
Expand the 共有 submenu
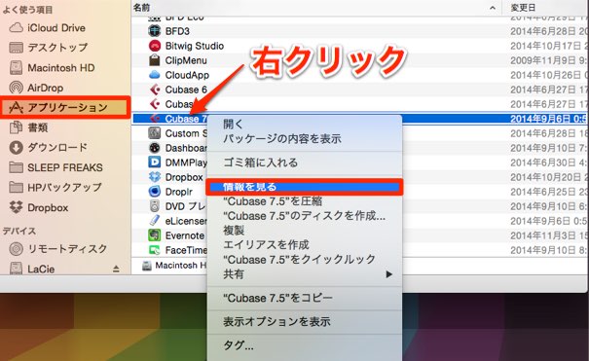[305, 274]
